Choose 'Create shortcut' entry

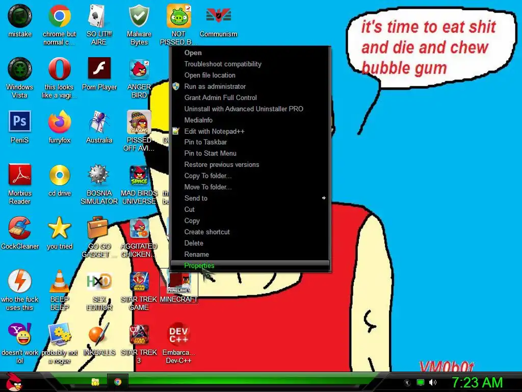(x=250, y=232)
